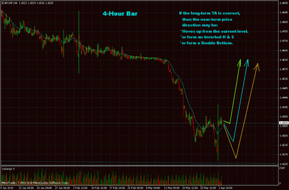Click the 'Moves up from the current level' line
Viewport: 289px width, 190px height.
click(215, 31)
